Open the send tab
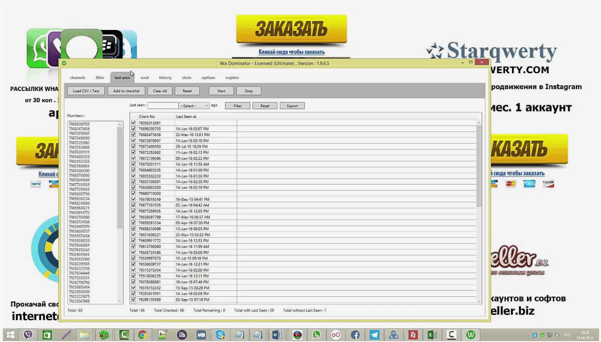Screen dimensions: 601x342 [144, 78]
